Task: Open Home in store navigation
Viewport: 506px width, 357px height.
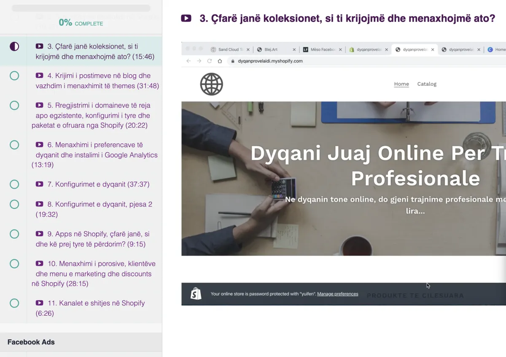Action: [401, 84]
